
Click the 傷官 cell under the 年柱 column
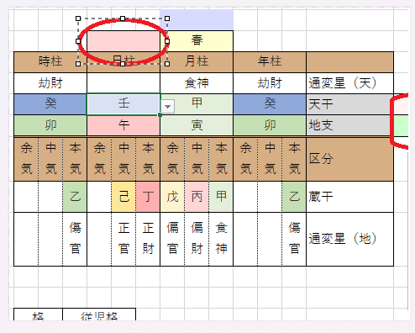pyautogui.click(x=294, y=239)
